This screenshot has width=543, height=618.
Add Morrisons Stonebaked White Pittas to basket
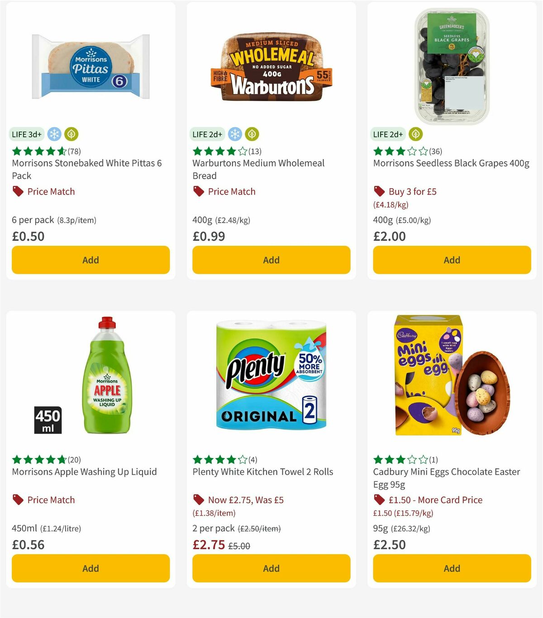click(x=90, y=260)
